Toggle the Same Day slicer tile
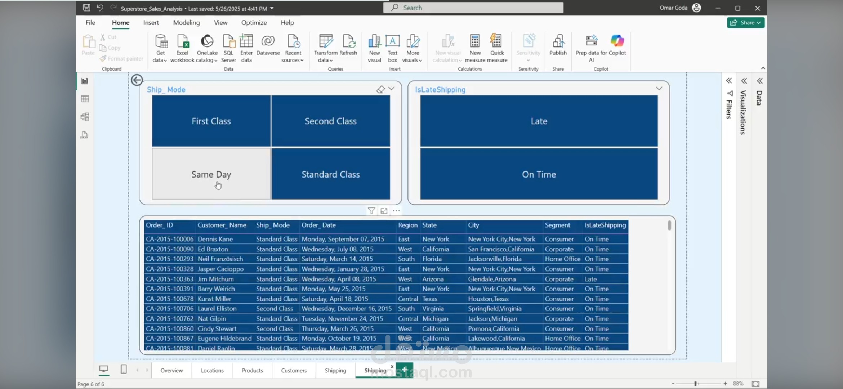843x389 pixels. (211, 174)
